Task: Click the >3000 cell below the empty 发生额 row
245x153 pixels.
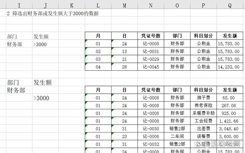Action: (46, 98)
